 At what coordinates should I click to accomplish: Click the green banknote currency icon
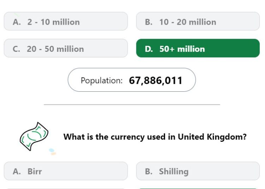click(x=34, y=136)
